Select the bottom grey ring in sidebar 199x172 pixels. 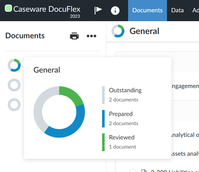pos(14,104)
